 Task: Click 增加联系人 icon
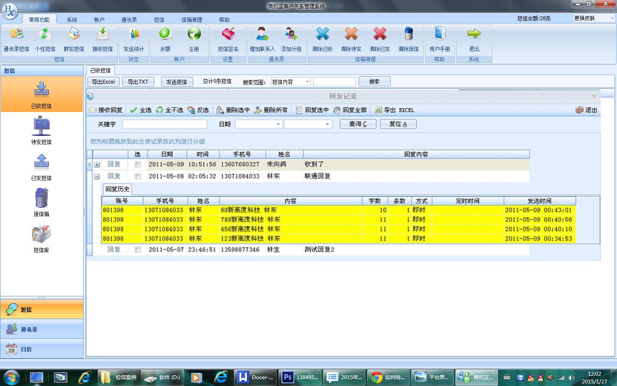262,40
